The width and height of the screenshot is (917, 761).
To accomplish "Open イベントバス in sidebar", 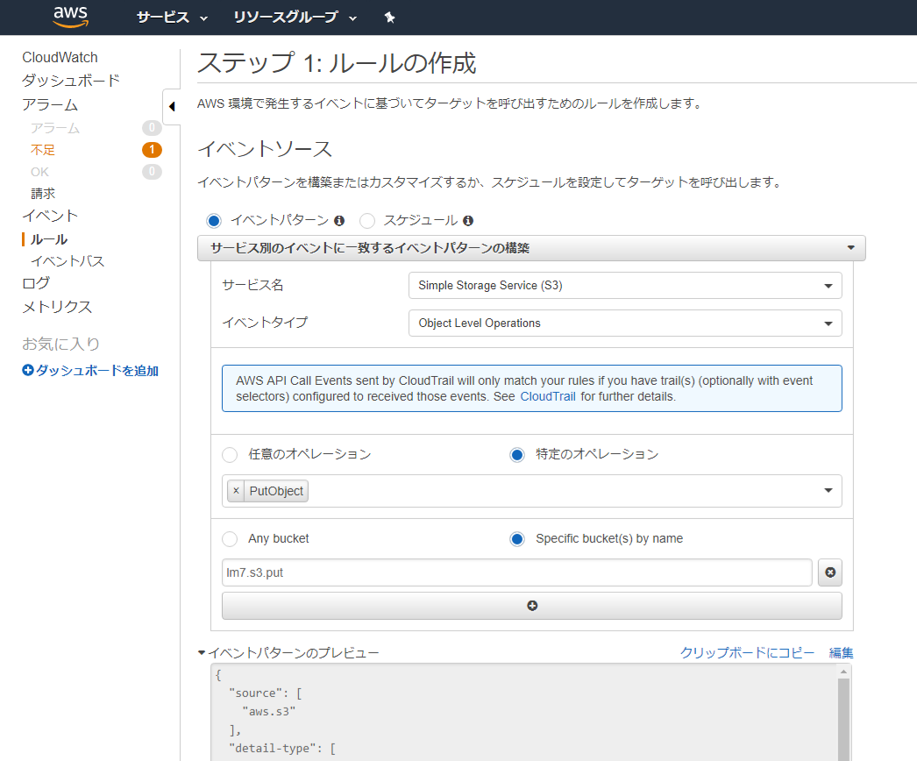I will click(x=68, y=261).
